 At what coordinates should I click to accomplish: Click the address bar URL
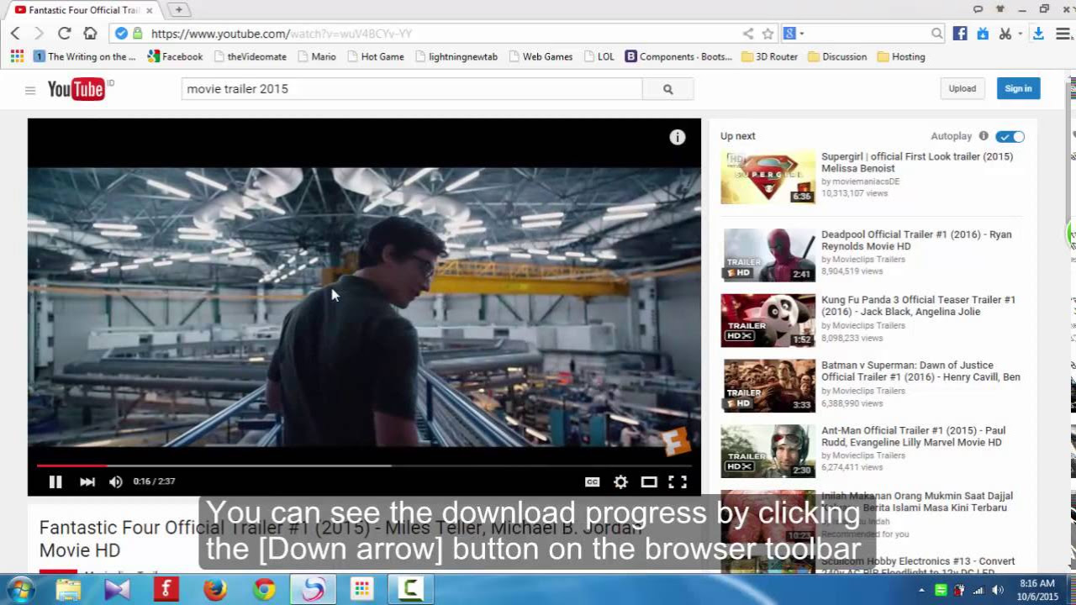pos(282,34)
